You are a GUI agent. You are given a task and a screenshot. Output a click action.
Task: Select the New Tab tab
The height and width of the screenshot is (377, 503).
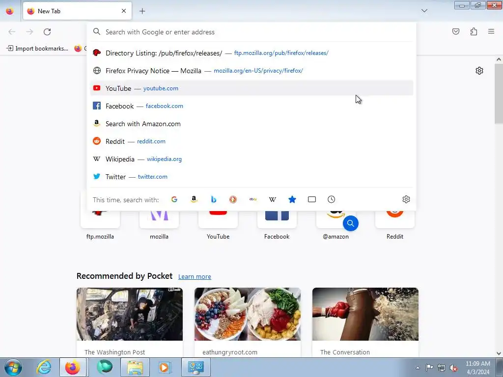77,11
